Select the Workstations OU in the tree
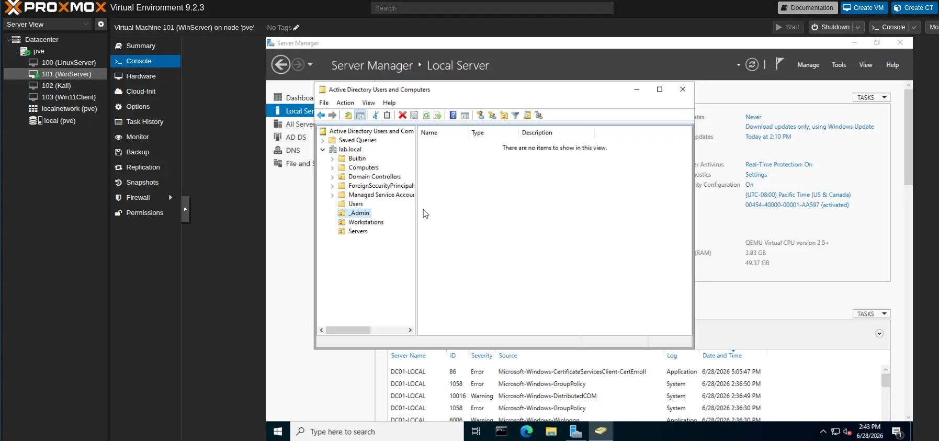 click(x=366, y=222)
